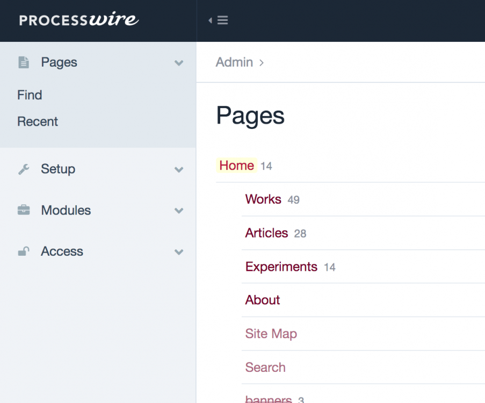Screen dimensions: 485x403
Task: Select the Home page in tree
Action: pyautogui.click(x=236, y=165)
